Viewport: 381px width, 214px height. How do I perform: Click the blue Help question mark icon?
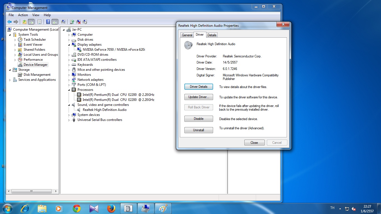[x=48, y=22]
